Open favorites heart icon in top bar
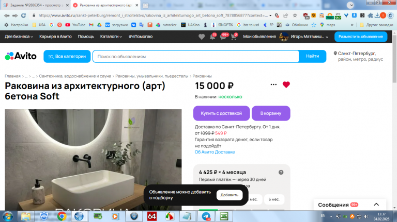The image size is (397, 222). (x=202, y=37)
